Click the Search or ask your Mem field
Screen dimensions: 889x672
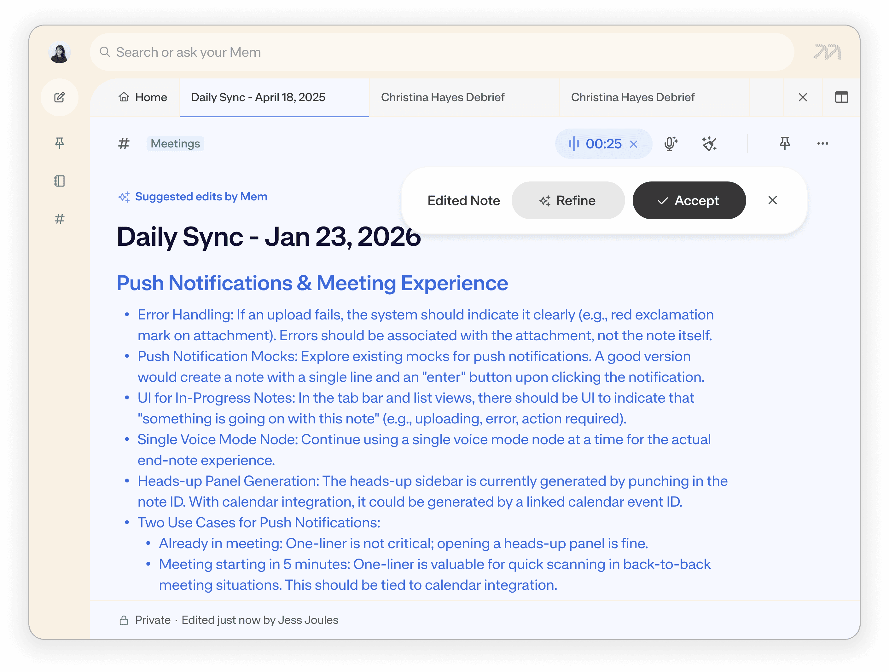click(442, 52)
